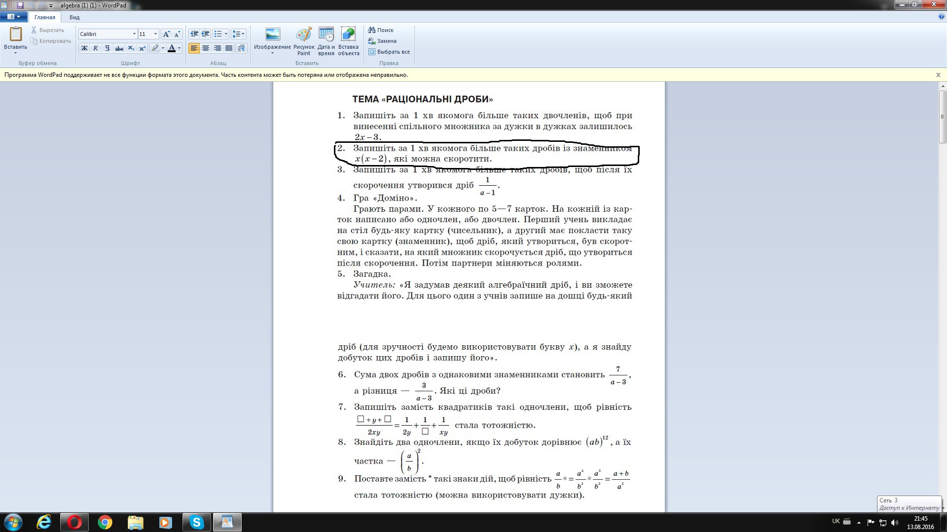Switch the UK input language indicator
Image resolution: width=947 pixels, height=532 pixels.
point(836,521)
